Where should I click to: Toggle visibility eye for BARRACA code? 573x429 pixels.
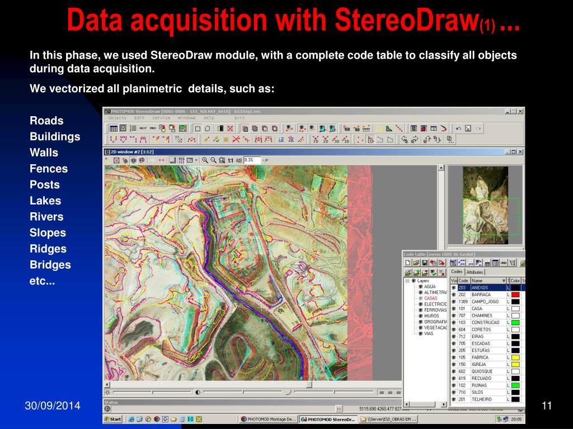(454, 295)
